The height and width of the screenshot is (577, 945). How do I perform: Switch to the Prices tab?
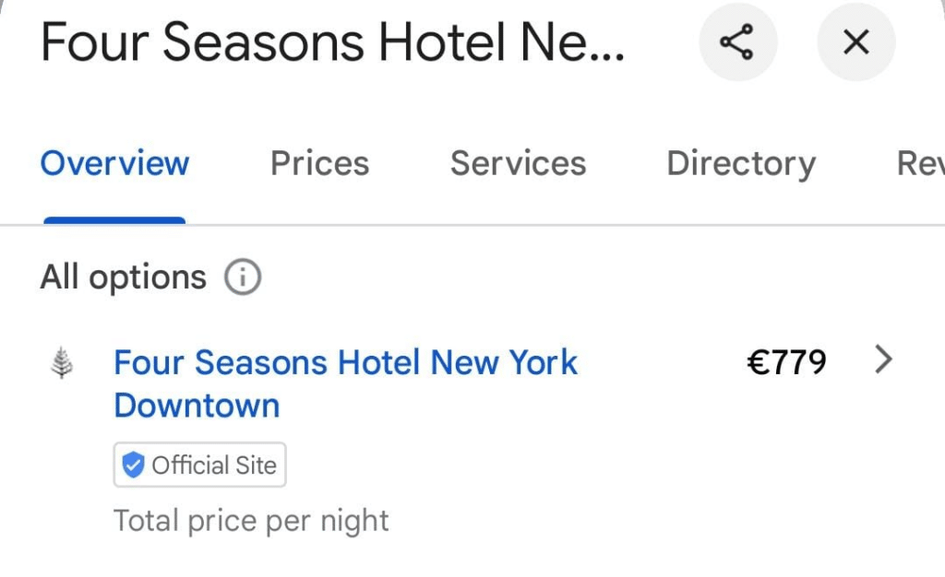click(x=319, y=163)
